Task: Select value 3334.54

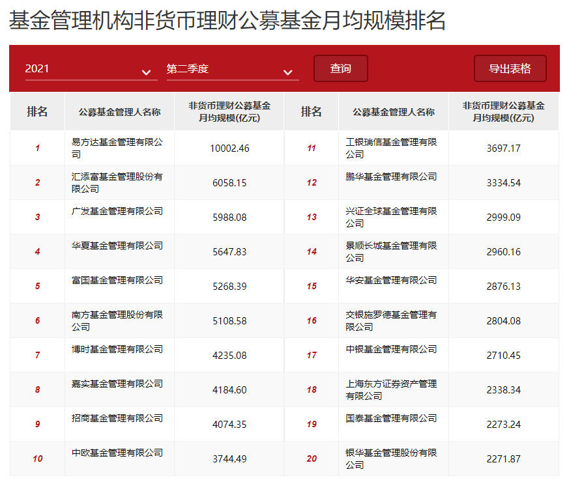Action: pos(503,183)
